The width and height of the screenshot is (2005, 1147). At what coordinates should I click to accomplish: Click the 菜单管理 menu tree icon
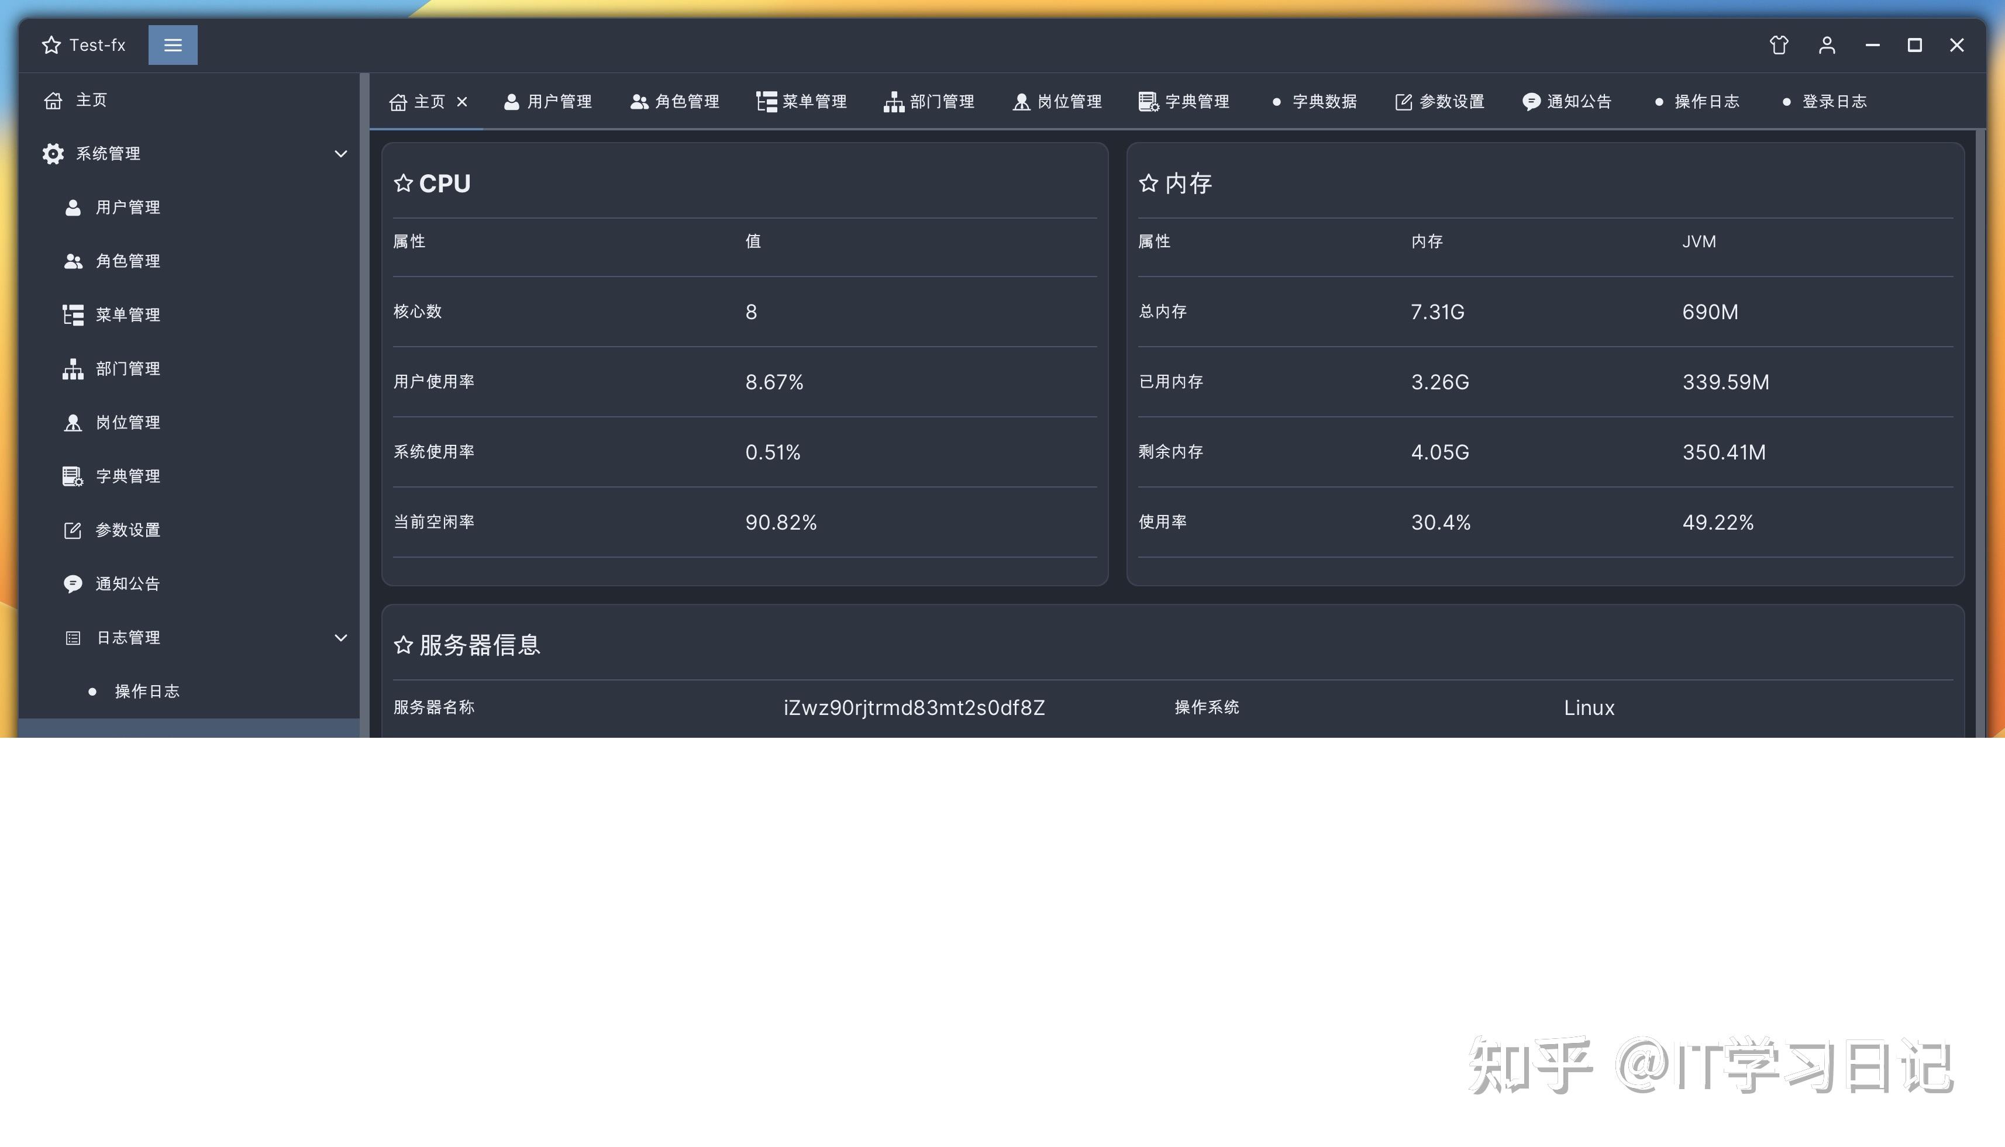pos(73,315)
